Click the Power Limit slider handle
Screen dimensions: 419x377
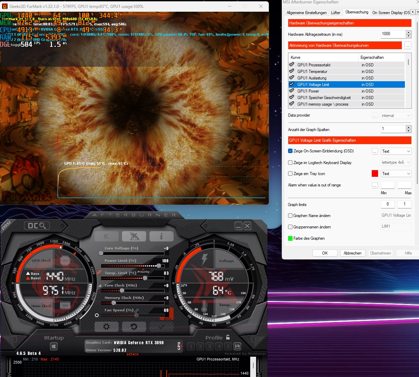pyautogui.click(x=159, y=266)
